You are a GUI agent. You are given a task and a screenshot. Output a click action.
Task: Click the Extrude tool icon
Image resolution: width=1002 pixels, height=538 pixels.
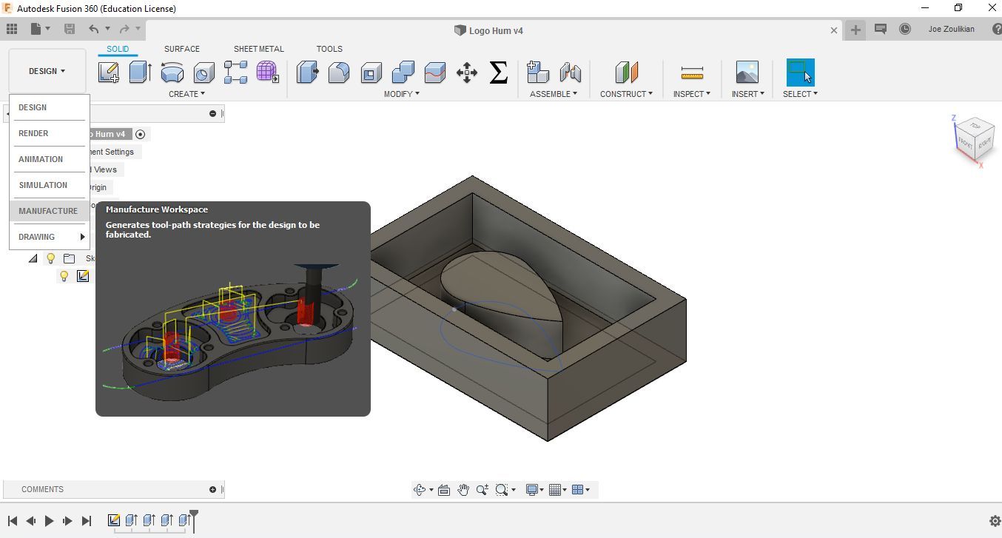click(x=140, y=73)
